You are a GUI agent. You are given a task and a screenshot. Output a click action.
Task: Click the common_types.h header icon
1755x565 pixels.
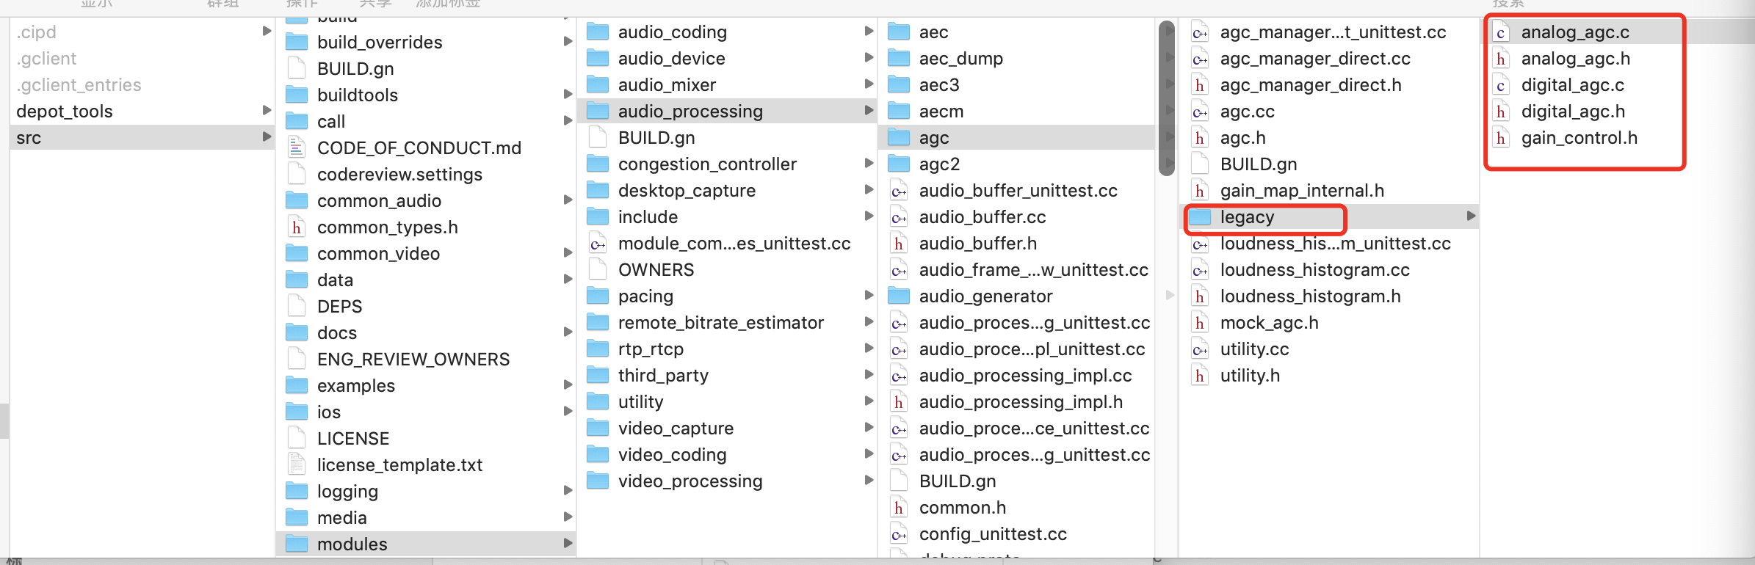pyautogui.click(x=297, y=227)
